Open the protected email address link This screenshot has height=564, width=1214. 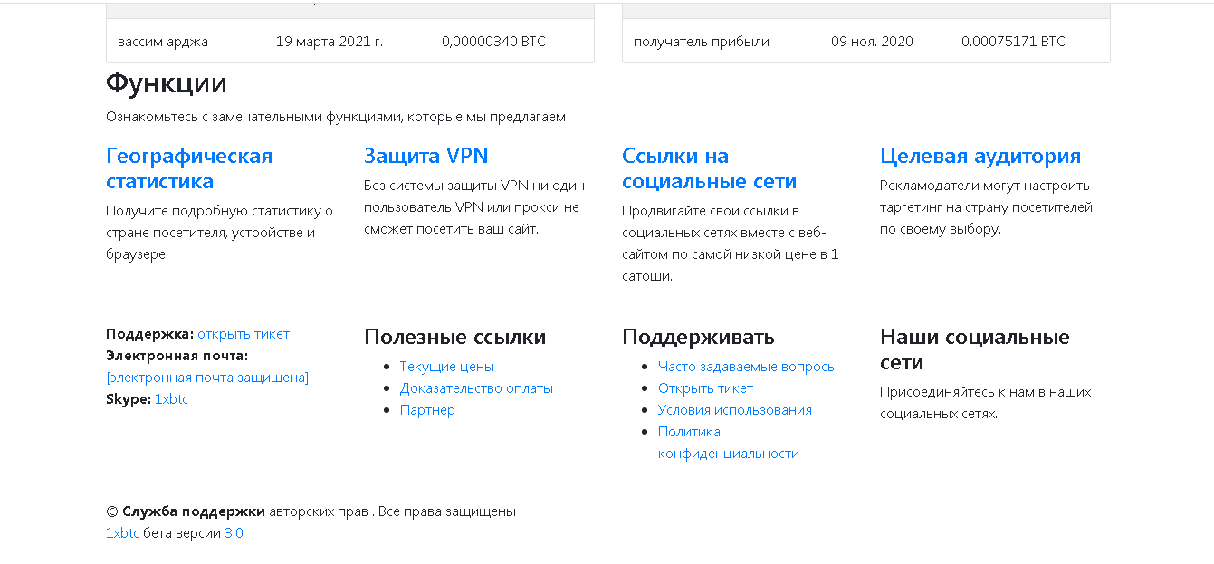tap(207, 378)
